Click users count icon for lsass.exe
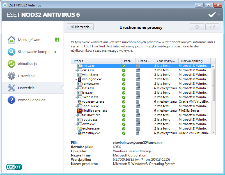Screen dimensions: 225x175 coord(138,88)
